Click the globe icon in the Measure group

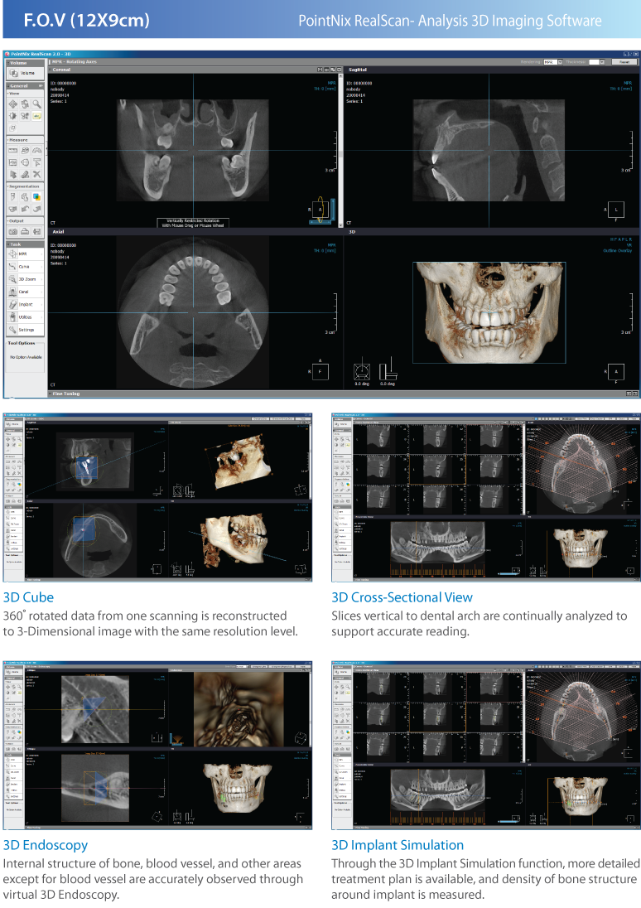pos(25,162)
